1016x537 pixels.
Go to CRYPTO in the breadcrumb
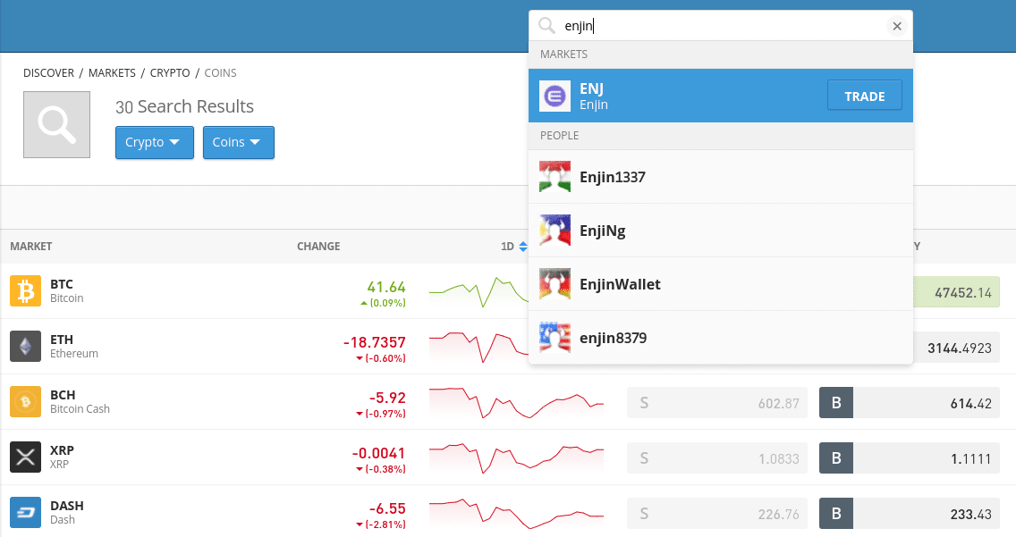point(170,73)
